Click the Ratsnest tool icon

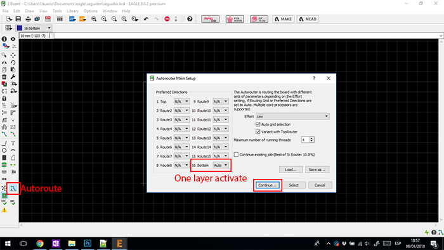click(4, 188)
